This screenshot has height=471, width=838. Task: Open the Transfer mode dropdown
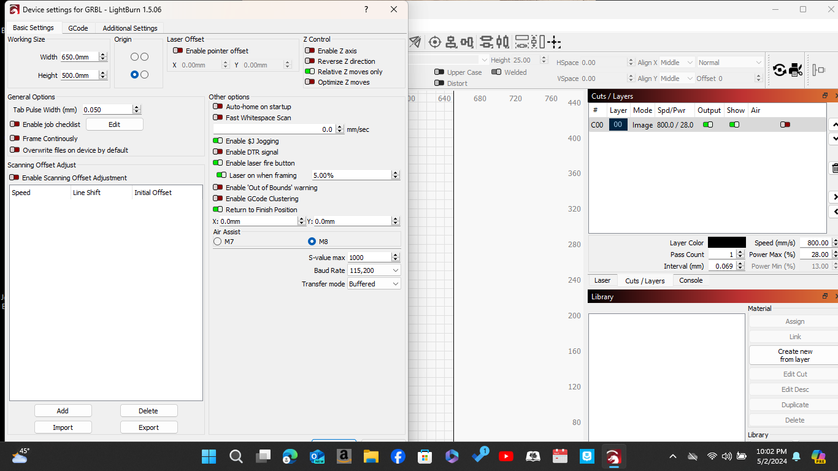tap(374, 284)
